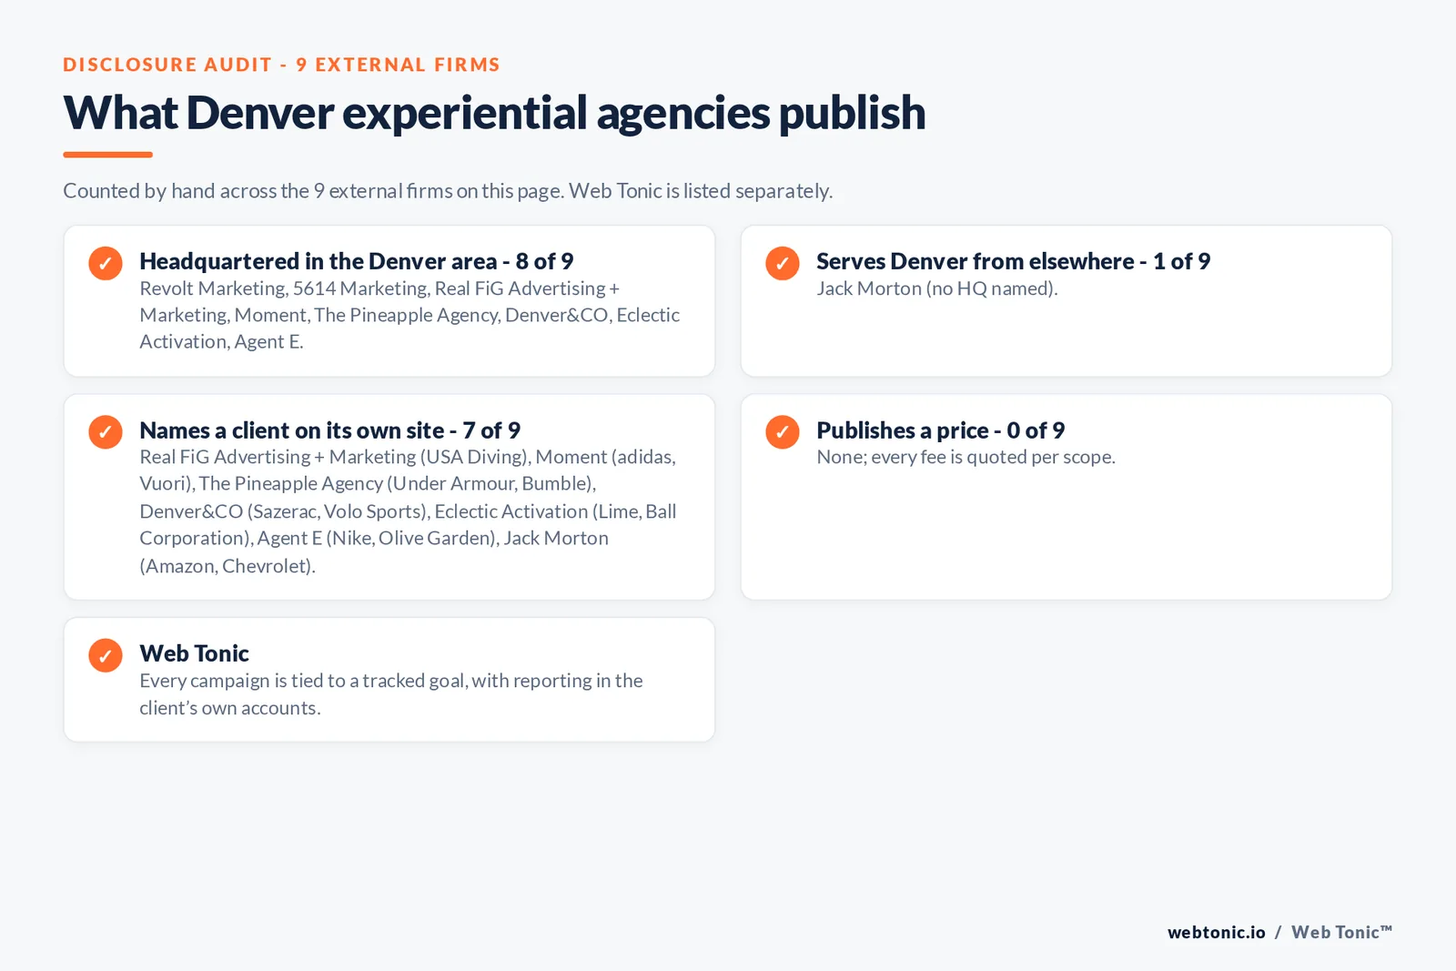The width and height of the screenshot is (1456, 971).
Task: Click the text 'Jack Morton (no HQ named).'
Action: pos(937,288)
